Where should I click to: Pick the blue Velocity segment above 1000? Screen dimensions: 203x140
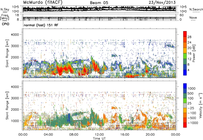click(x=185, y=86)
